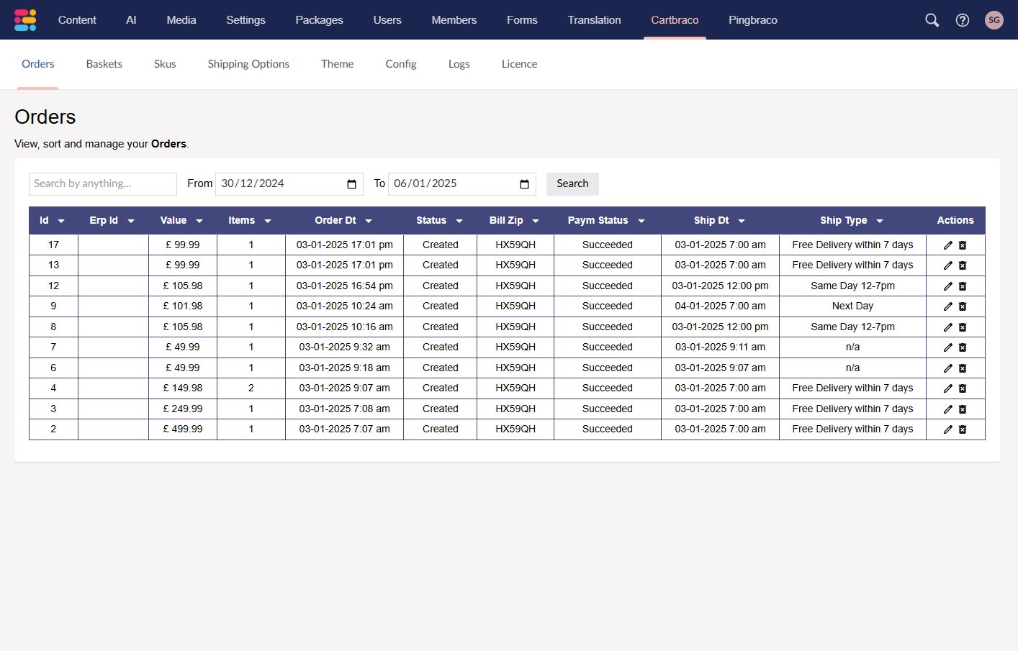Open the AI section
The width and height of the screenshot is (1018, 651).
[131, 20]
